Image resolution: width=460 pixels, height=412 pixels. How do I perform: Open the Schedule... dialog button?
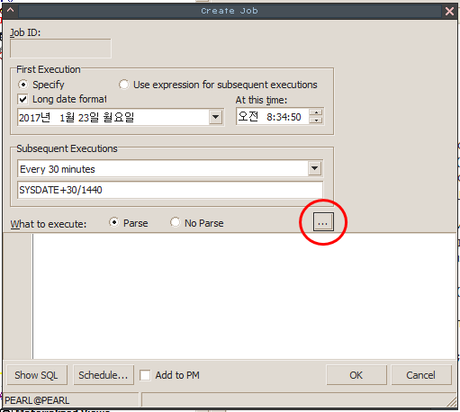pos(104,375)
